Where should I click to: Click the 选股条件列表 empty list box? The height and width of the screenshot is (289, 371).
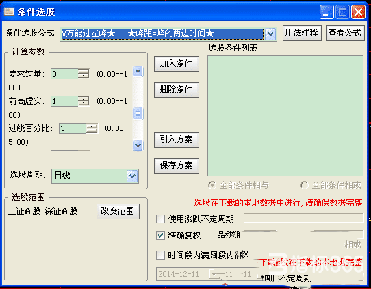click(x=285, y=115)
